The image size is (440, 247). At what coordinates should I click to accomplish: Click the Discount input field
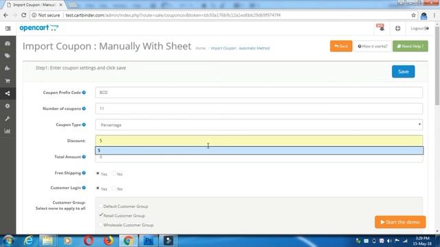coord(258,141)
